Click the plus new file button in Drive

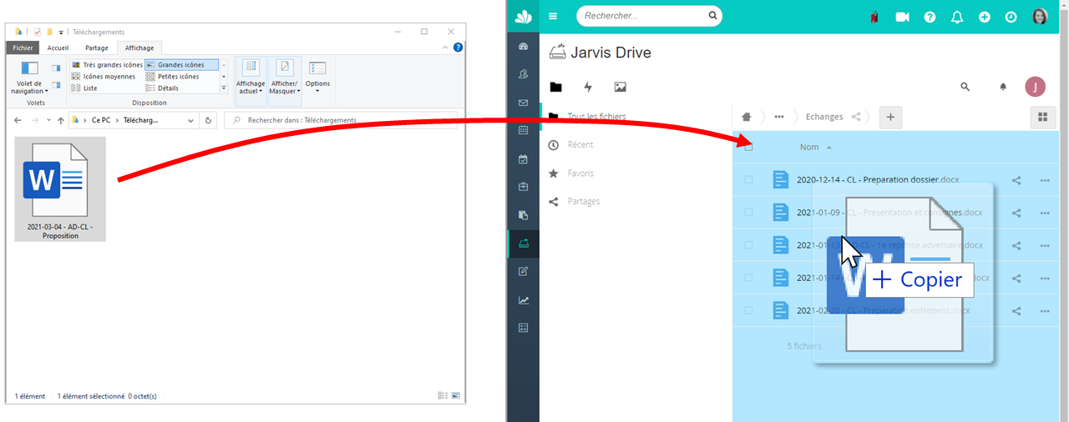(890, 118)
